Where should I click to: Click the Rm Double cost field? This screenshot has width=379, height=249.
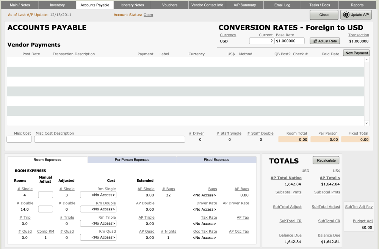98,209
